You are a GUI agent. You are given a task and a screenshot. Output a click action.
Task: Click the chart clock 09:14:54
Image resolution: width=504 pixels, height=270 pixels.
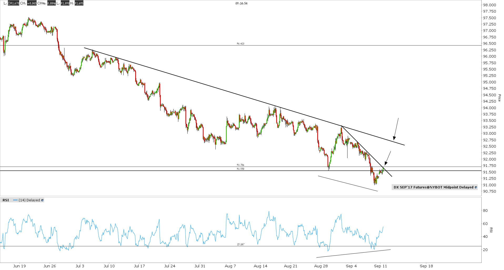click(241, 3)
